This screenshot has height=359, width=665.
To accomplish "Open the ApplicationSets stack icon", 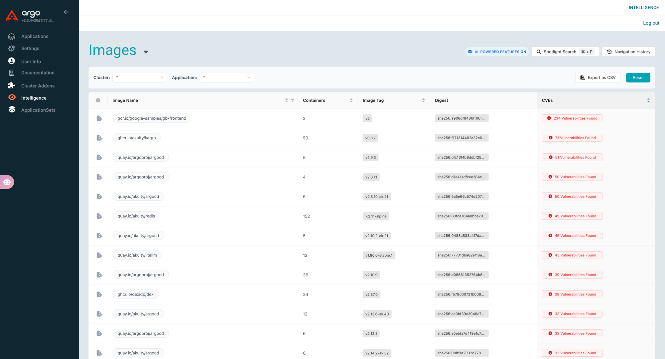I will tap(12, 110).
